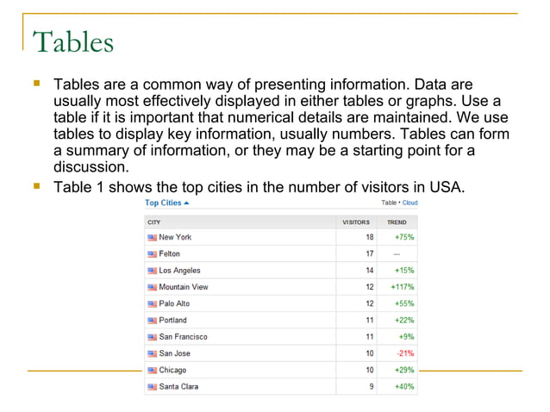Open the Chicago city entry
The image size is (550, 412).
click(172, 370)
